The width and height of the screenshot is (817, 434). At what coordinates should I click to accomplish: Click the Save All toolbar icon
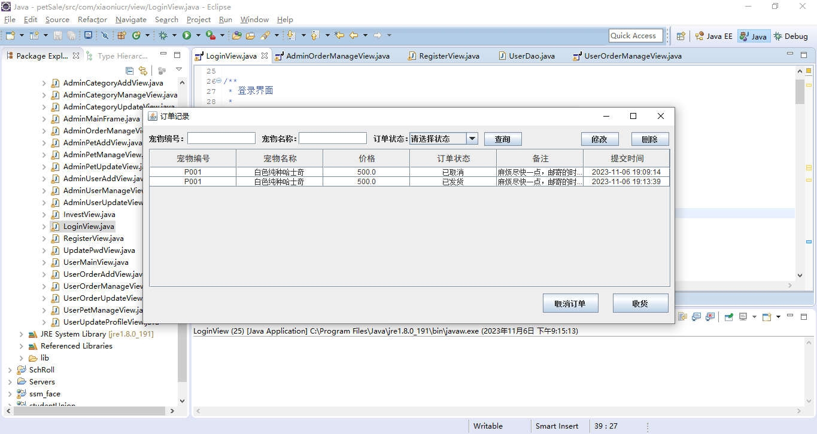71,36
